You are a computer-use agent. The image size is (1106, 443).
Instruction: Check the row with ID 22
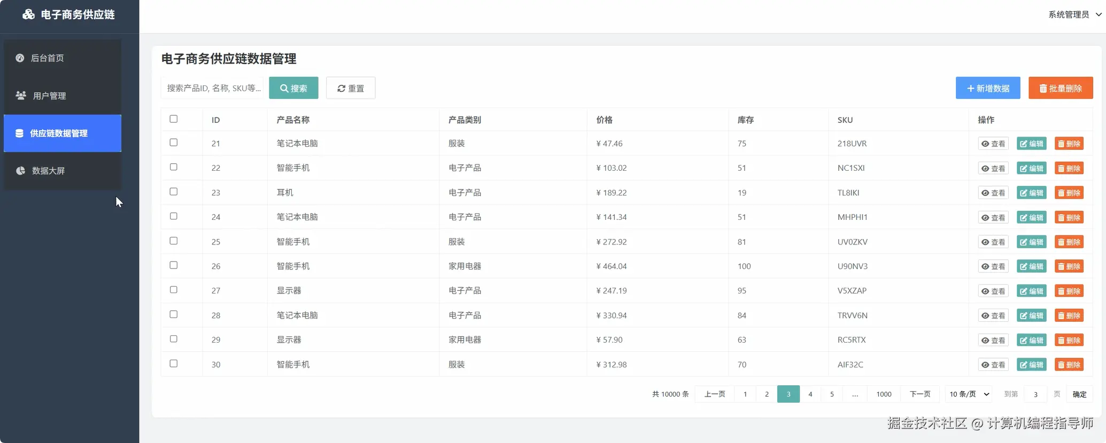(x=174, y=167)
